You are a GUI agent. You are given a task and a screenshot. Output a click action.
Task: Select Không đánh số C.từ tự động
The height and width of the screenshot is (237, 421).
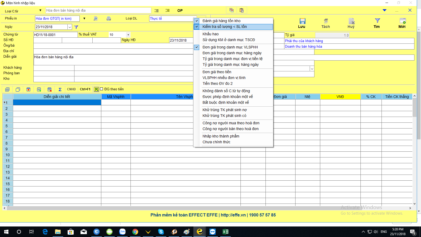pos(233,91)
